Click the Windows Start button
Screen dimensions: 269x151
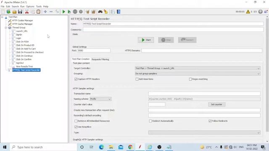click(5, 147)
